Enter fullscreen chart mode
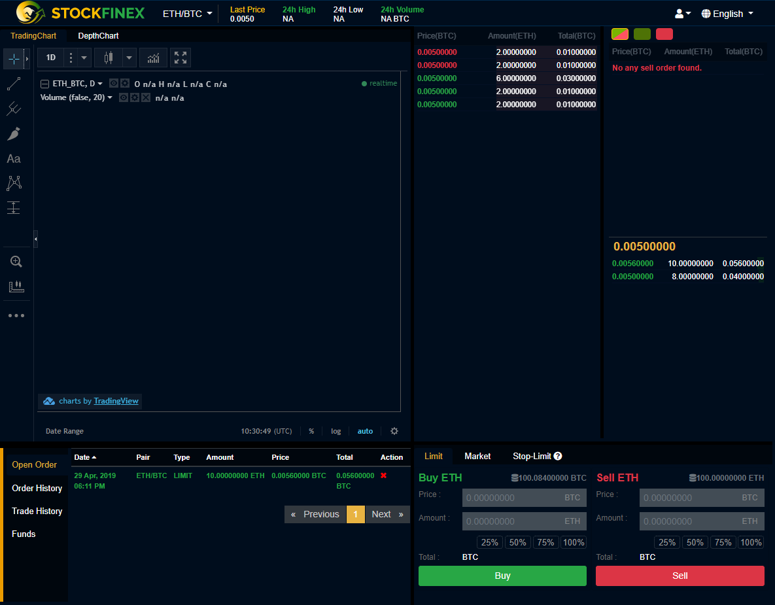775x605 pixels. [180, 58]
